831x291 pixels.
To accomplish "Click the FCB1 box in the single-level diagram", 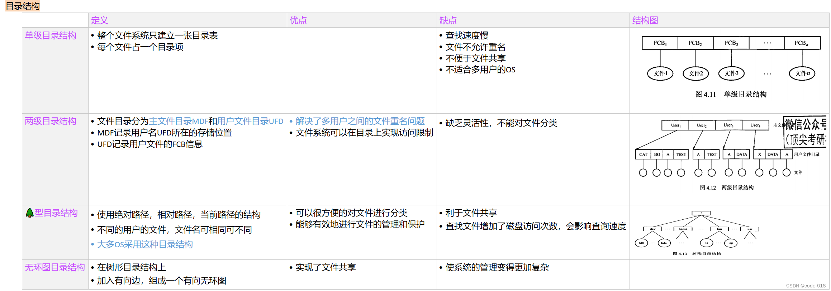I will click(660, 43).
